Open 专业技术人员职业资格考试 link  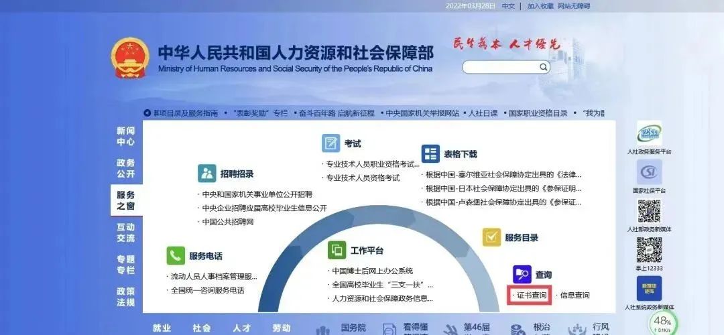coord(373,163)
